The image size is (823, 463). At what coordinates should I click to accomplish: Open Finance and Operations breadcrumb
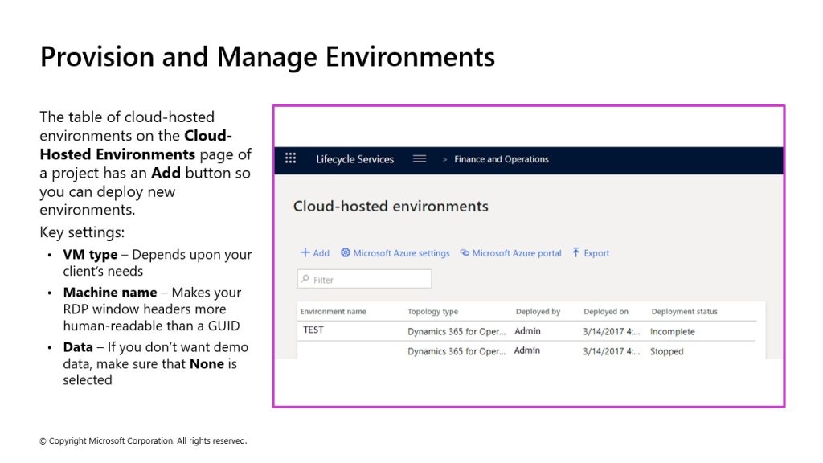pyautogui.click(x=502, y=159)
